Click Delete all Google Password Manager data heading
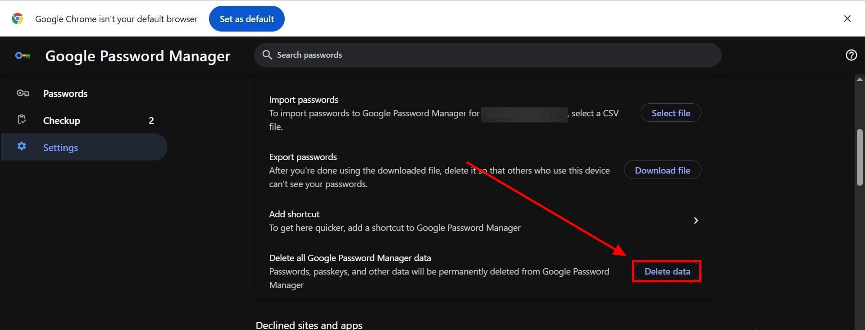Image resolution: width=865 pixels, height=330 pixels. 350,258
